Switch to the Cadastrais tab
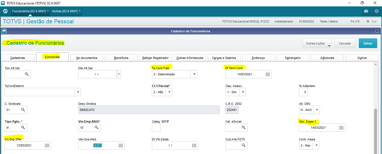Image resolution: width=382 pixels, height=154 pixels. [x=18, y=58]
